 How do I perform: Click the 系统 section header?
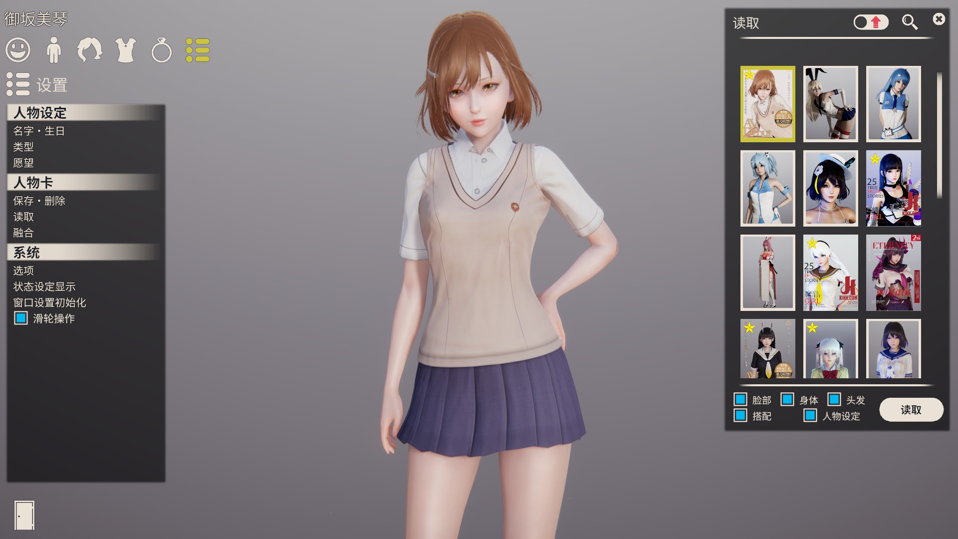point(85,253)
